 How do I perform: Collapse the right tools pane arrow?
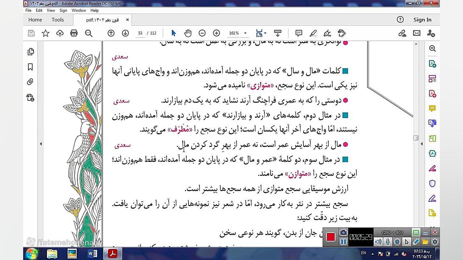point(421,144)
